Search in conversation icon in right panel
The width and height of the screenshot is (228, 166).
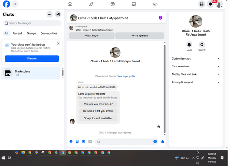pos(202,45)
